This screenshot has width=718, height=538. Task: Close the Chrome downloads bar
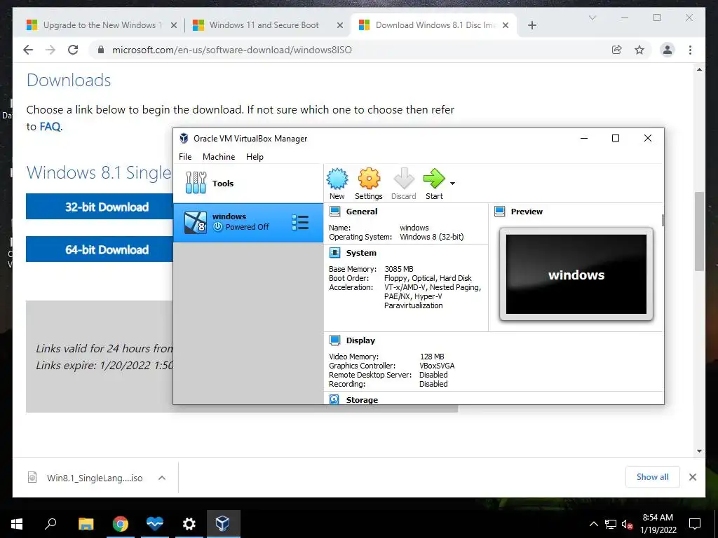692,477
